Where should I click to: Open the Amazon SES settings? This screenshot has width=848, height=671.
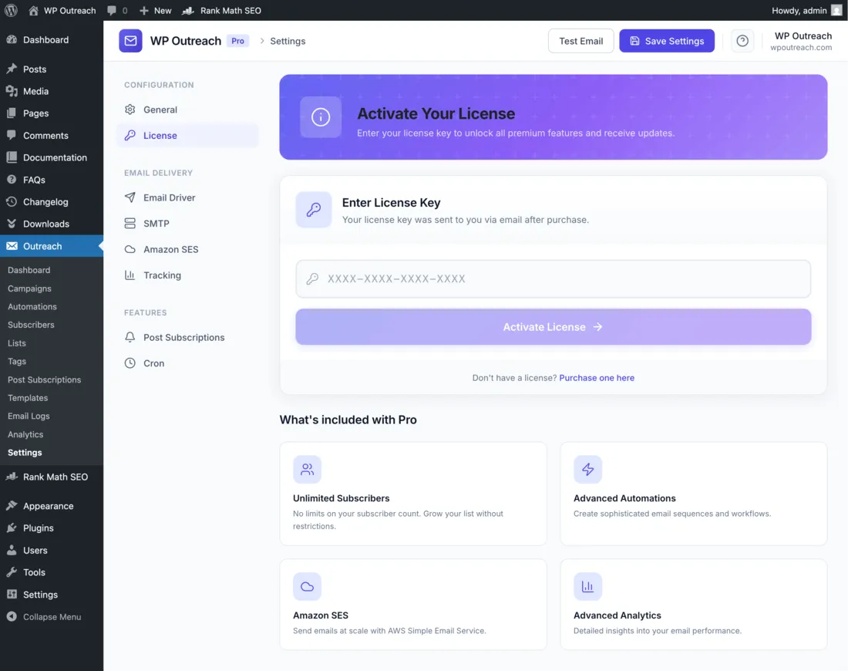(x=171, y=249)
